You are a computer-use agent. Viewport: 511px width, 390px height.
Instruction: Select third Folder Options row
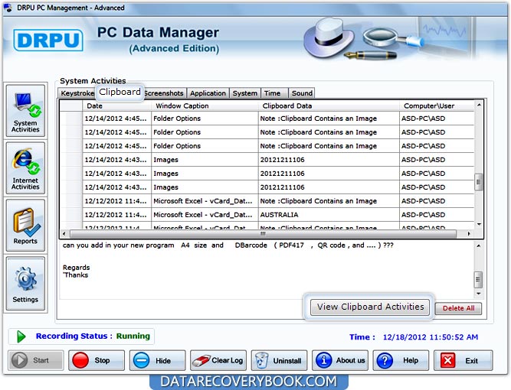pyautogui.click(x=267, y=146)
